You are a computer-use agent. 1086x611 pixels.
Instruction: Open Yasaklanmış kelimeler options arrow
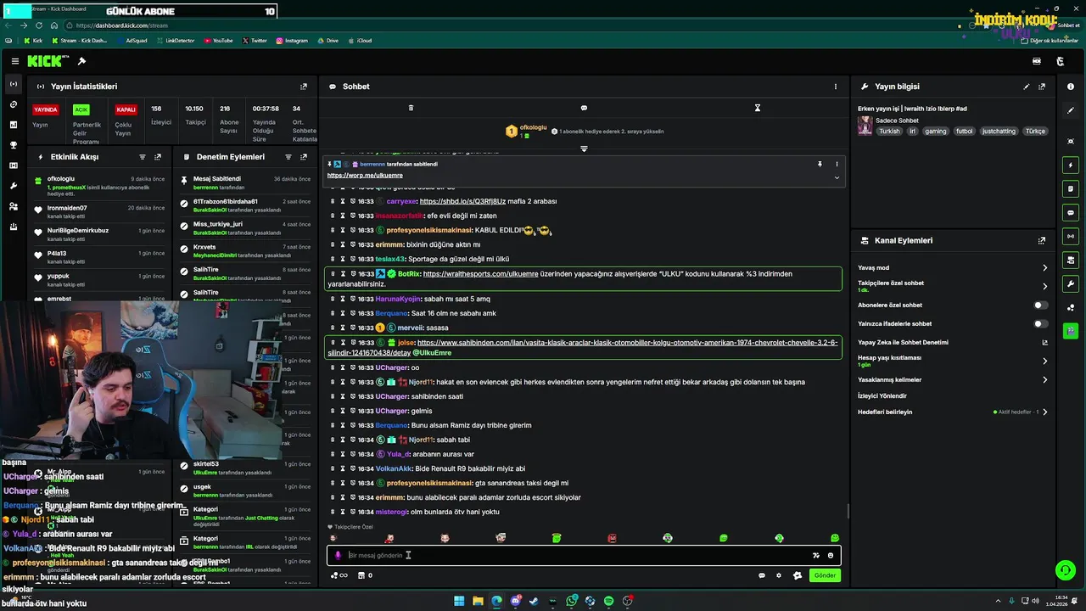1044,380
